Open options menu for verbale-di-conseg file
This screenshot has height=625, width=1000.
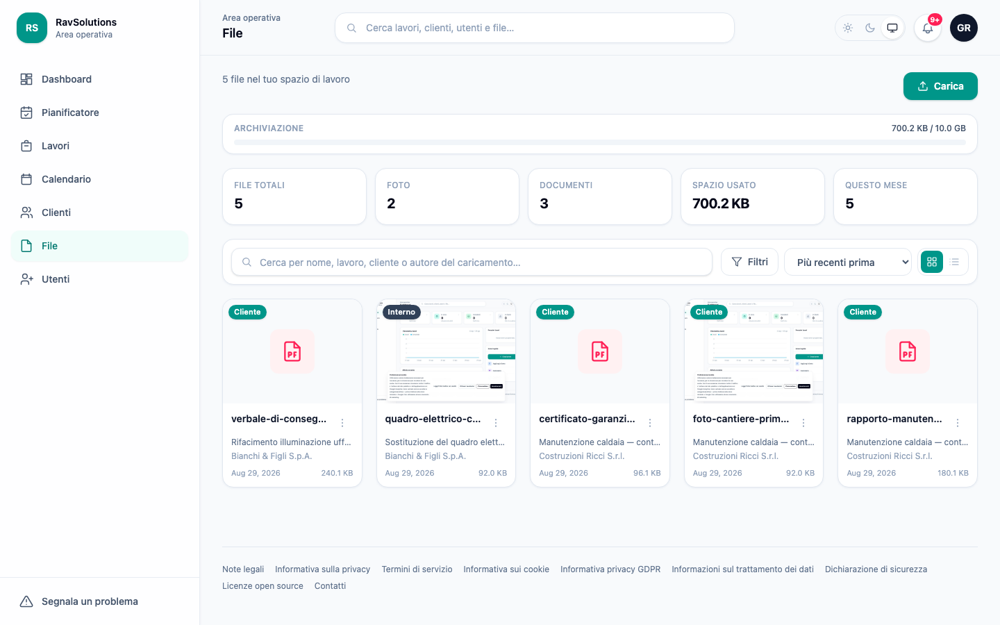(x=342, y=423)
